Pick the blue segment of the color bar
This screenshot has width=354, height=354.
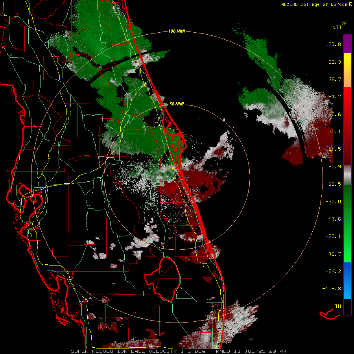point(347,280)
